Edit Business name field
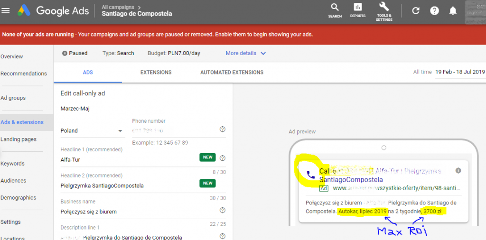 coord(140,212)
